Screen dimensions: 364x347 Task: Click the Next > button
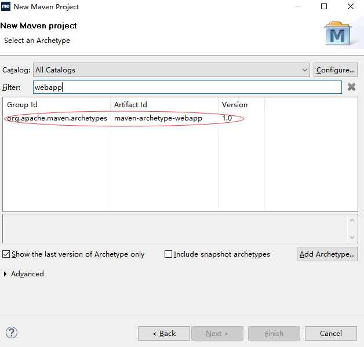[217, 334]
